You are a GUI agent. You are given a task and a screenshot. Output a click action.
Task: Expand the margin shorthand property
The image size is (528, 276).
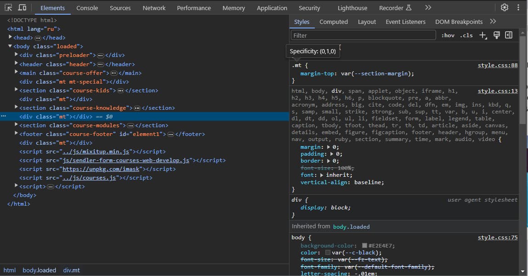coord(328,147)
